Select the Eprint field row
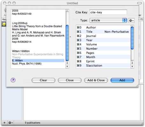This screenshot has height=127, width=145. 103,61
